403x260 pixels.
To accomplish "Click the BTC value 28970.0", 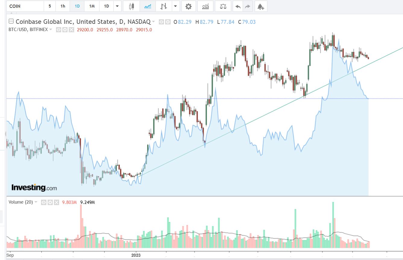I will [124, 30].
